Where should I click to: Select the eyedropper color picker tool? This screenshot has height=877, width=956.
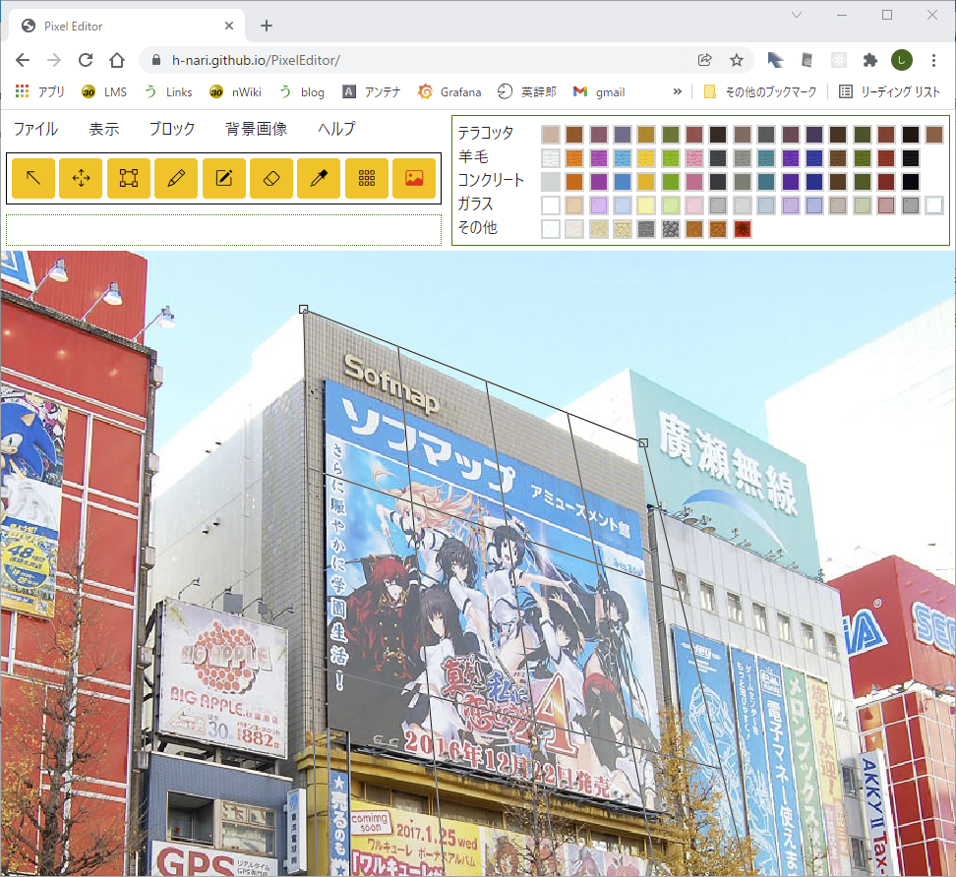(x=319, y=178)
